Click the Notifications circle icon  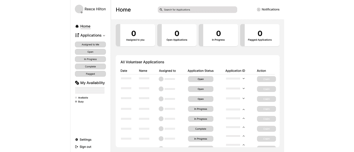pos(259,9)
